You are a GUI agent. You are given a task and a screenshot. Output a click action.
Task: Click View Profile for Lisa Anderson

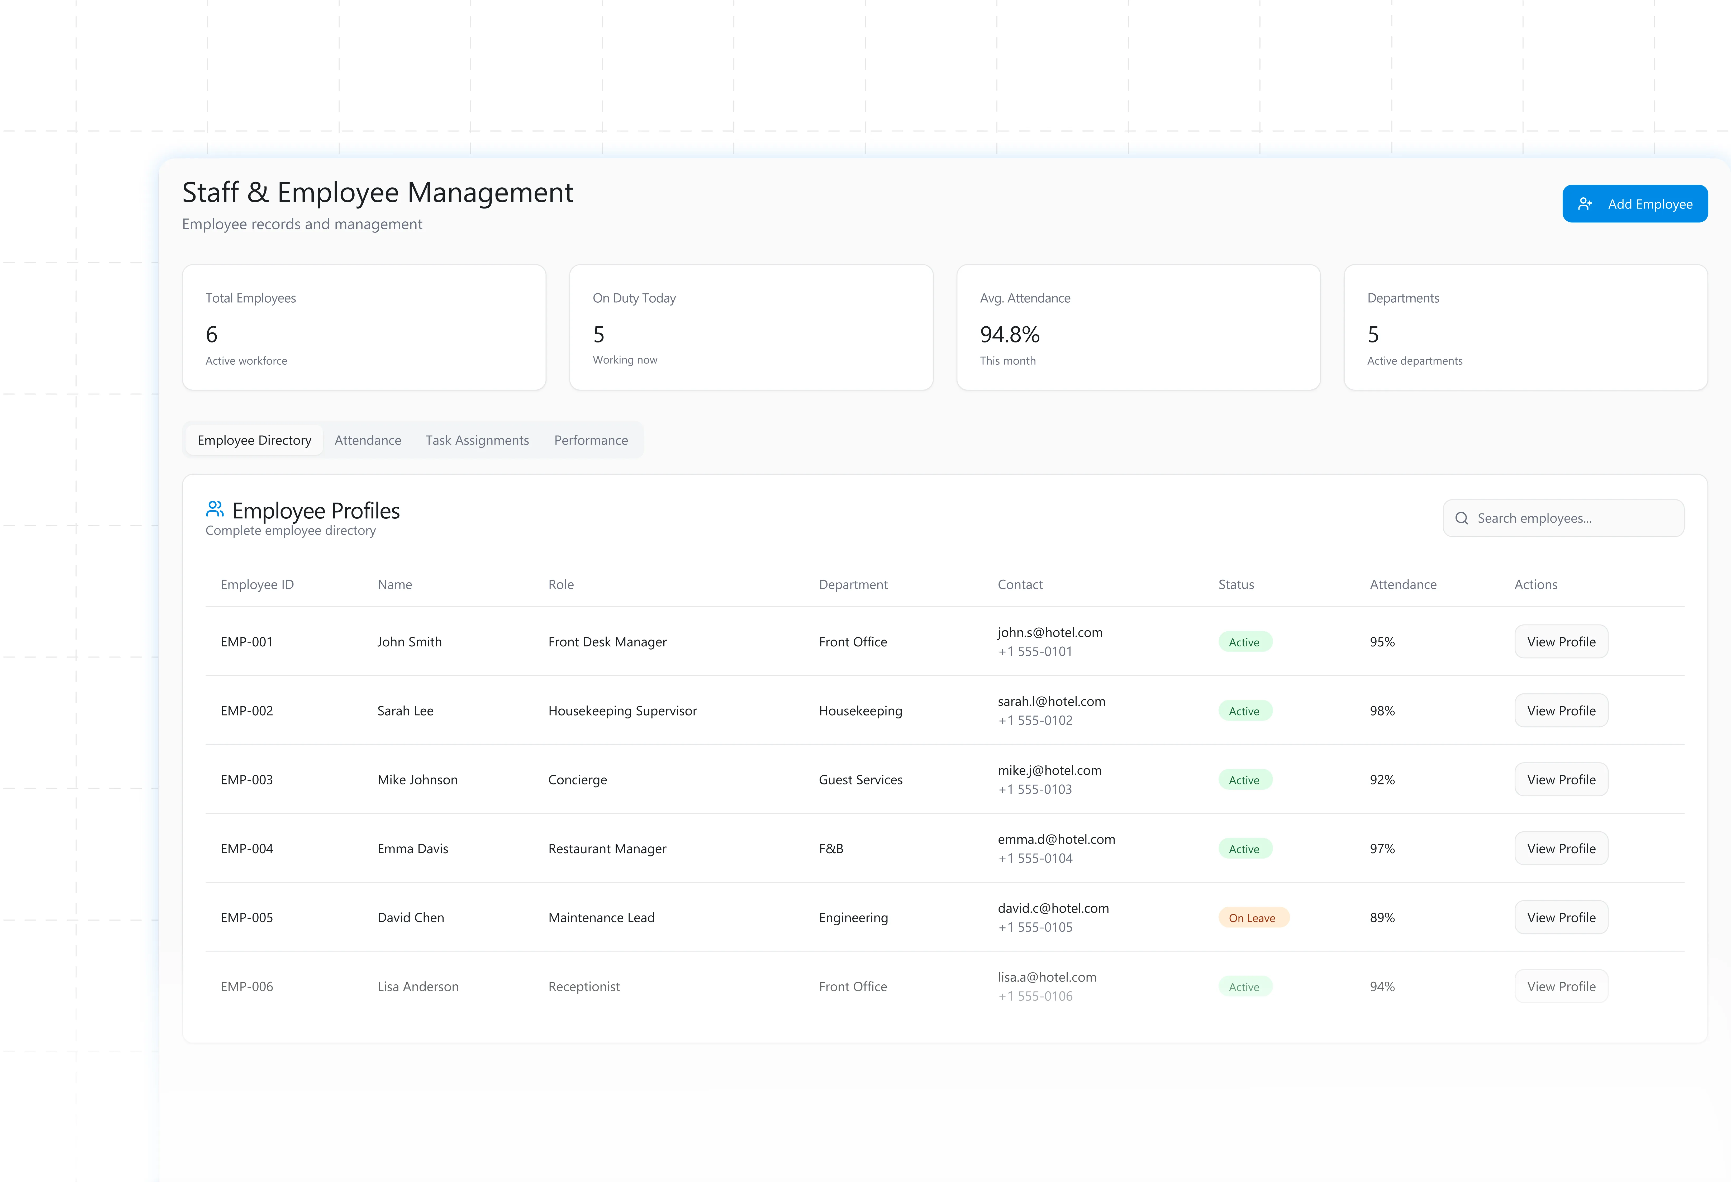1561,986
